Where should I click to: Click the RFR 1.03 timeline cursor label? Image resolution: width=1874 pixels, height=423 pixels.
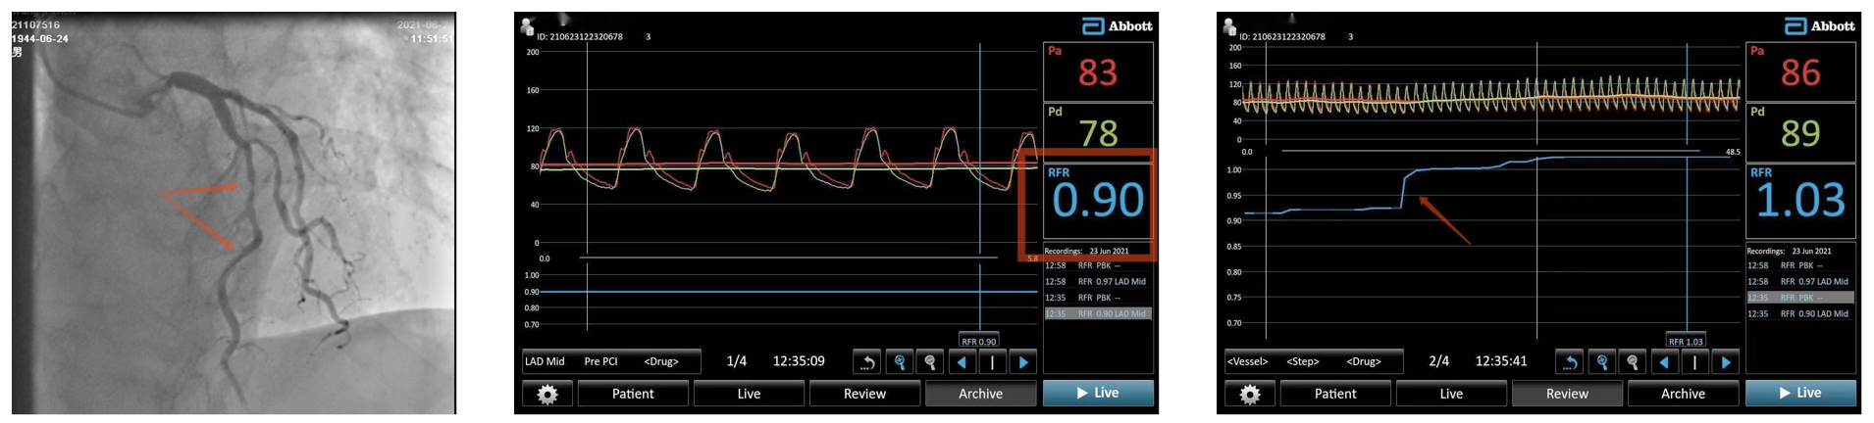1686,342
